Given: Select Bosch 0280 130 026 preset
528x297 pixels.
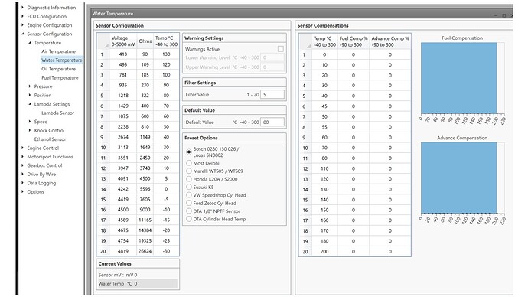Looking at the screenshot, I should 189,152.
